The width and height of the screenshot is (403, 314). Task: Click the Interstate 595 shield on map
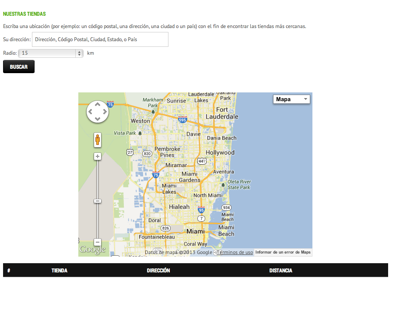coord(182,120)
